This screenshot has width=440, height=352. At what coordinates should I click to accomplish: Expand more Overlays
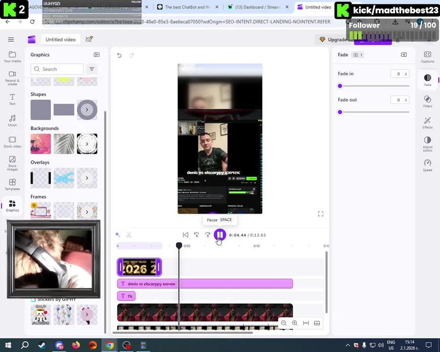pyautogui.click(x=87, y=178)
